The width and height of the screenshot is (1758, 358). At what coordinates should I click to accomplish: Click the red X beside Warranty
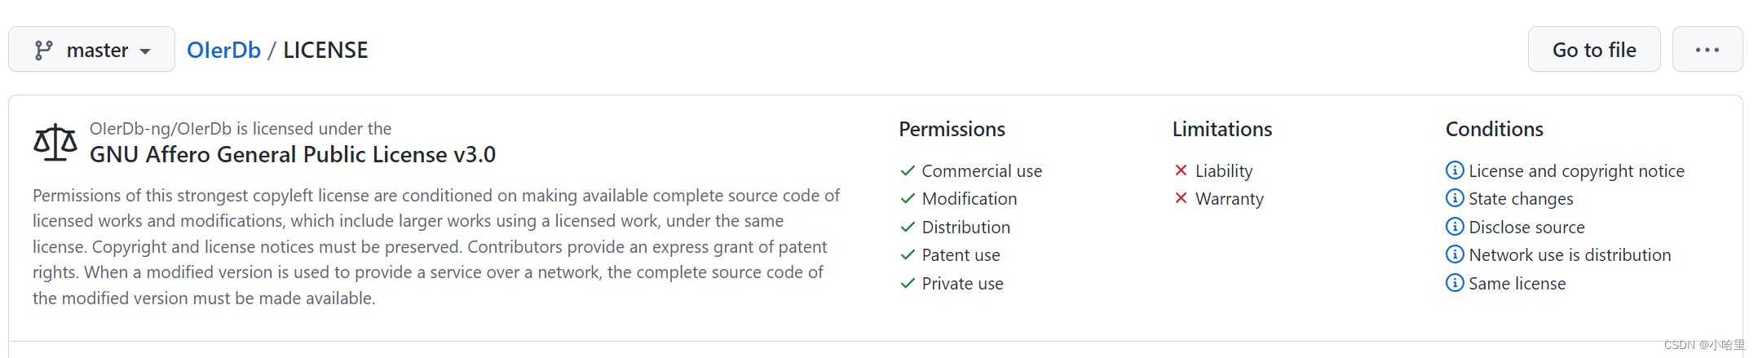(x=1181, y=198)
